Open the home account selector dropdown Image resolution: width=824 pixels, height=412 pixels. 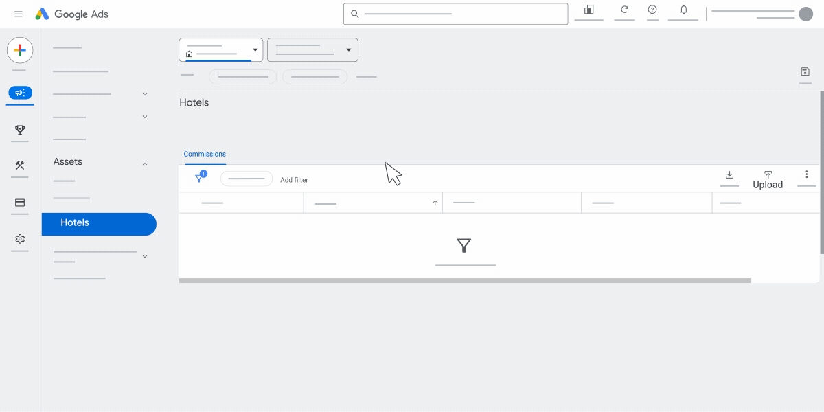point(220,49)
